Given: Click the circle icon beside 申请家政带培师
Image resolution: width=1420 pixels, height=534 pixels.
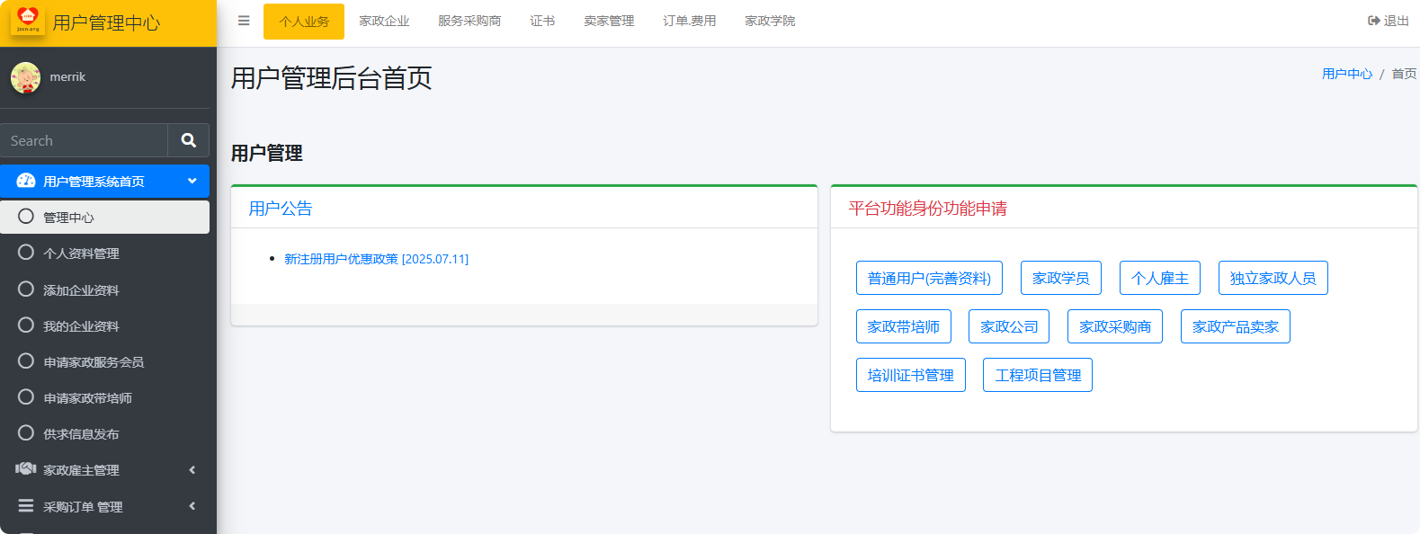Looking at the screenshot, I should pos(26,397).
